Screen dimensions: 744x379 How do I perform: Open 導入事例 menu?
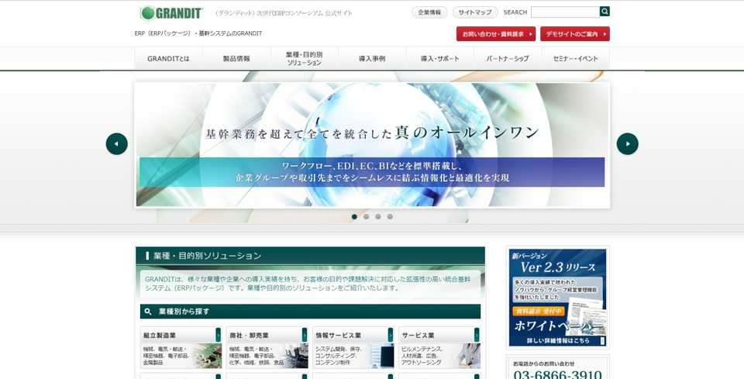372,59
